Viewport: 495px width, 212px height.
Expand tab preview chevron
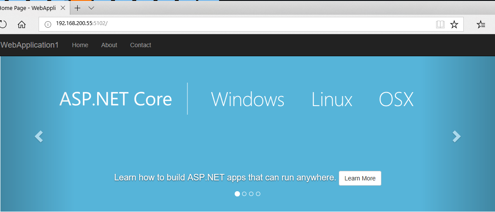coord(91,8)
